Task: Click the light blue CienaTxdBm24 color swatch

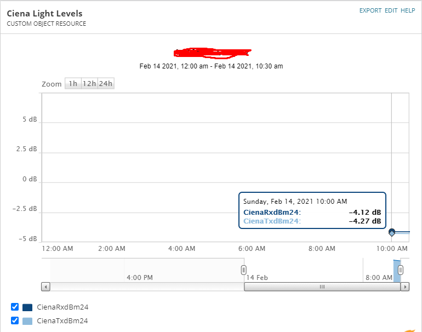Action: 27,321
